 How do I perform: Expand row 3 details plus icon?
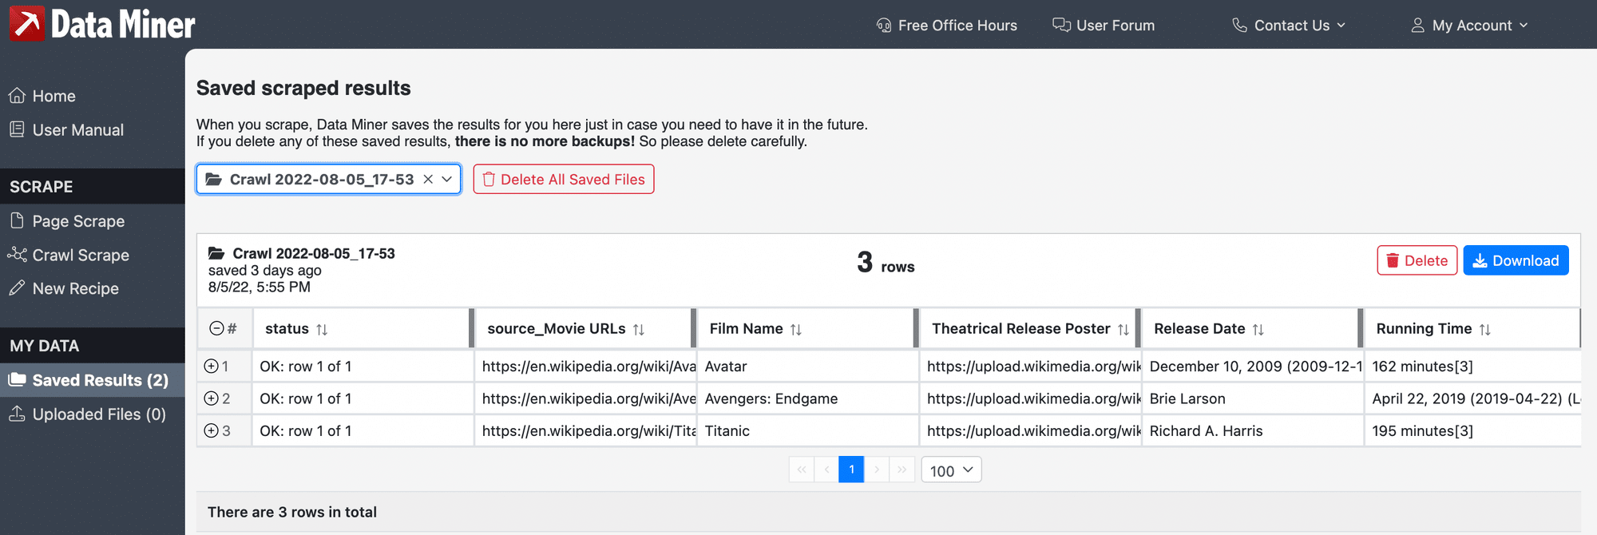click(212, 430)
